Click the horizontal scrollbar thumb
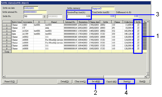162x97 pixels. pyautogui.click(x=54, y=77)
